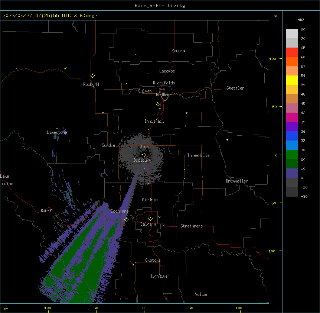Click the magenta 42-39 dBZ legend swatch
Viewport: 320px width, 313px height.
pos(292,117)
